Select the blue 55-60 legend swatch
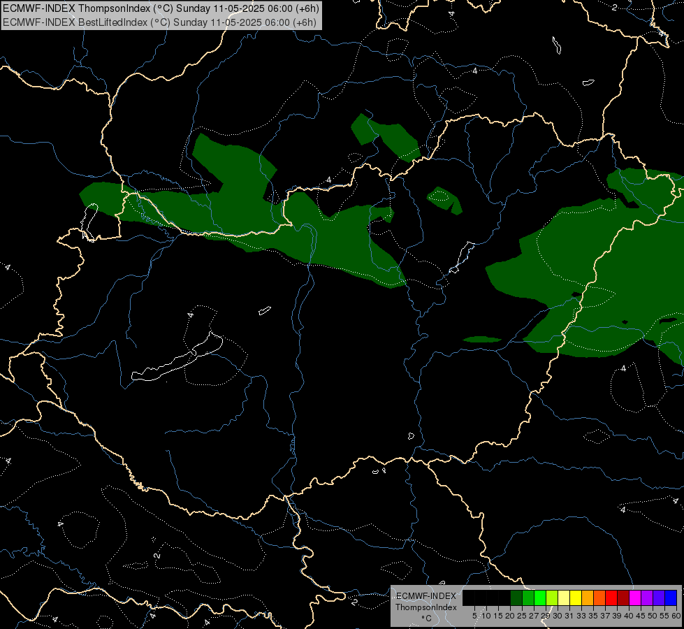The height and width of the screenshot is (629, 684). coord(671,598)
